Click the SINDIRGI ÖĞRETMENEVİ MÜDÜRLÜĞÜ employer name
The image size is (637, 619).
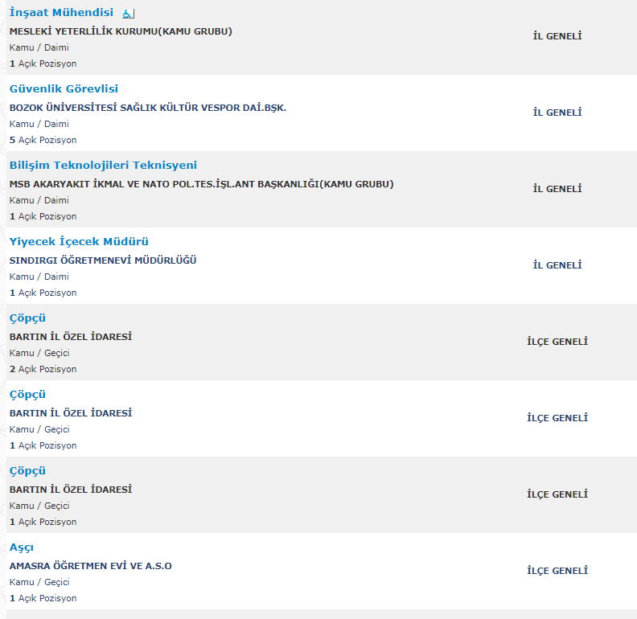point(103,260)
